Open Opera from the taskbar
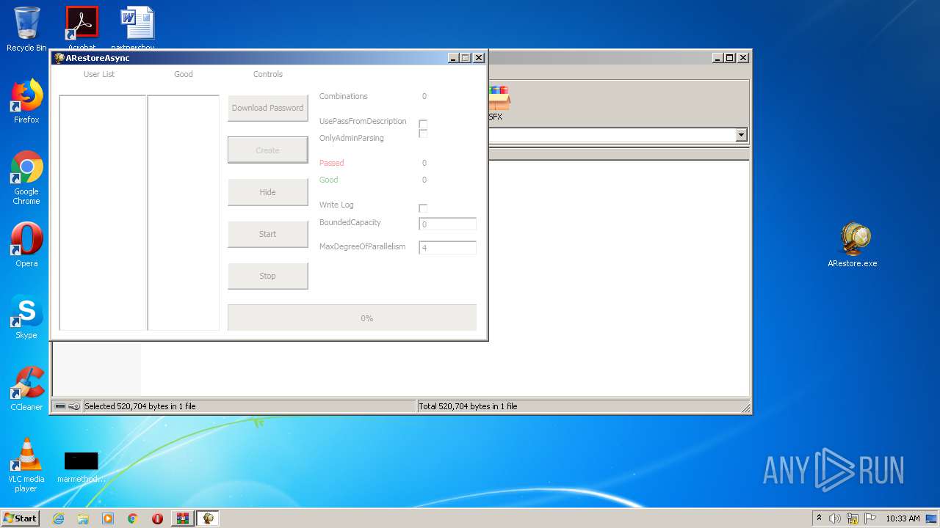Image resolution: width=940 pixels, height=528 pixels. click(157, 518)
